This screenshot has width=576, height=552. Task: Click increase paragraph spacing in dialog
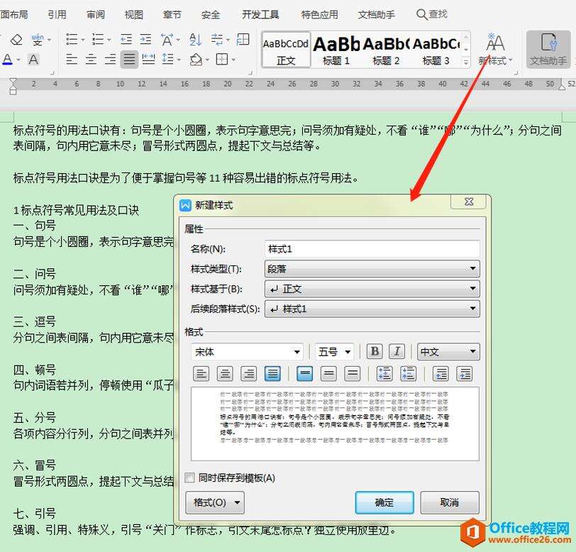coord(384,373)
